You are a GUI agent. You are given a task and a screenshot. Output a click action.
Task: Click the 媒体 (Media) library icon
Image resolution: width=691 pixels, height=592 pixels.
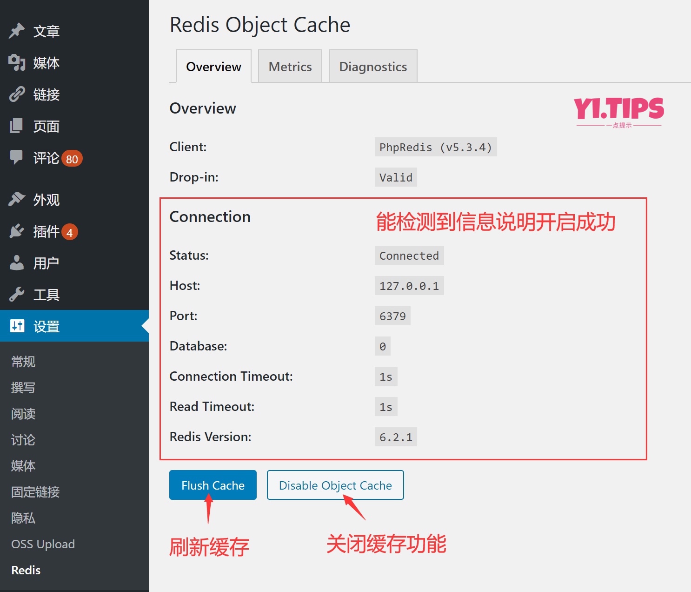17,63
